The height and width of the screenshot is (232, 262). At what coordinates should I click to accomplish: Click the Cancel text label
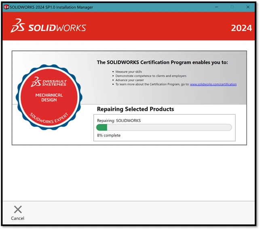click(x=18, y=218)
